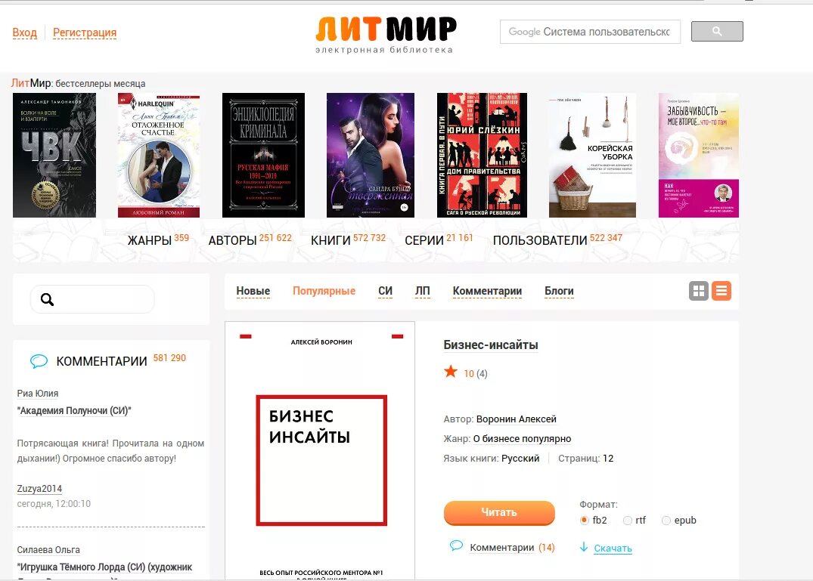The image size is (813, 581).
Task: Click the speech bubble beside Комментарии (14)
Action: pos(456,545)
